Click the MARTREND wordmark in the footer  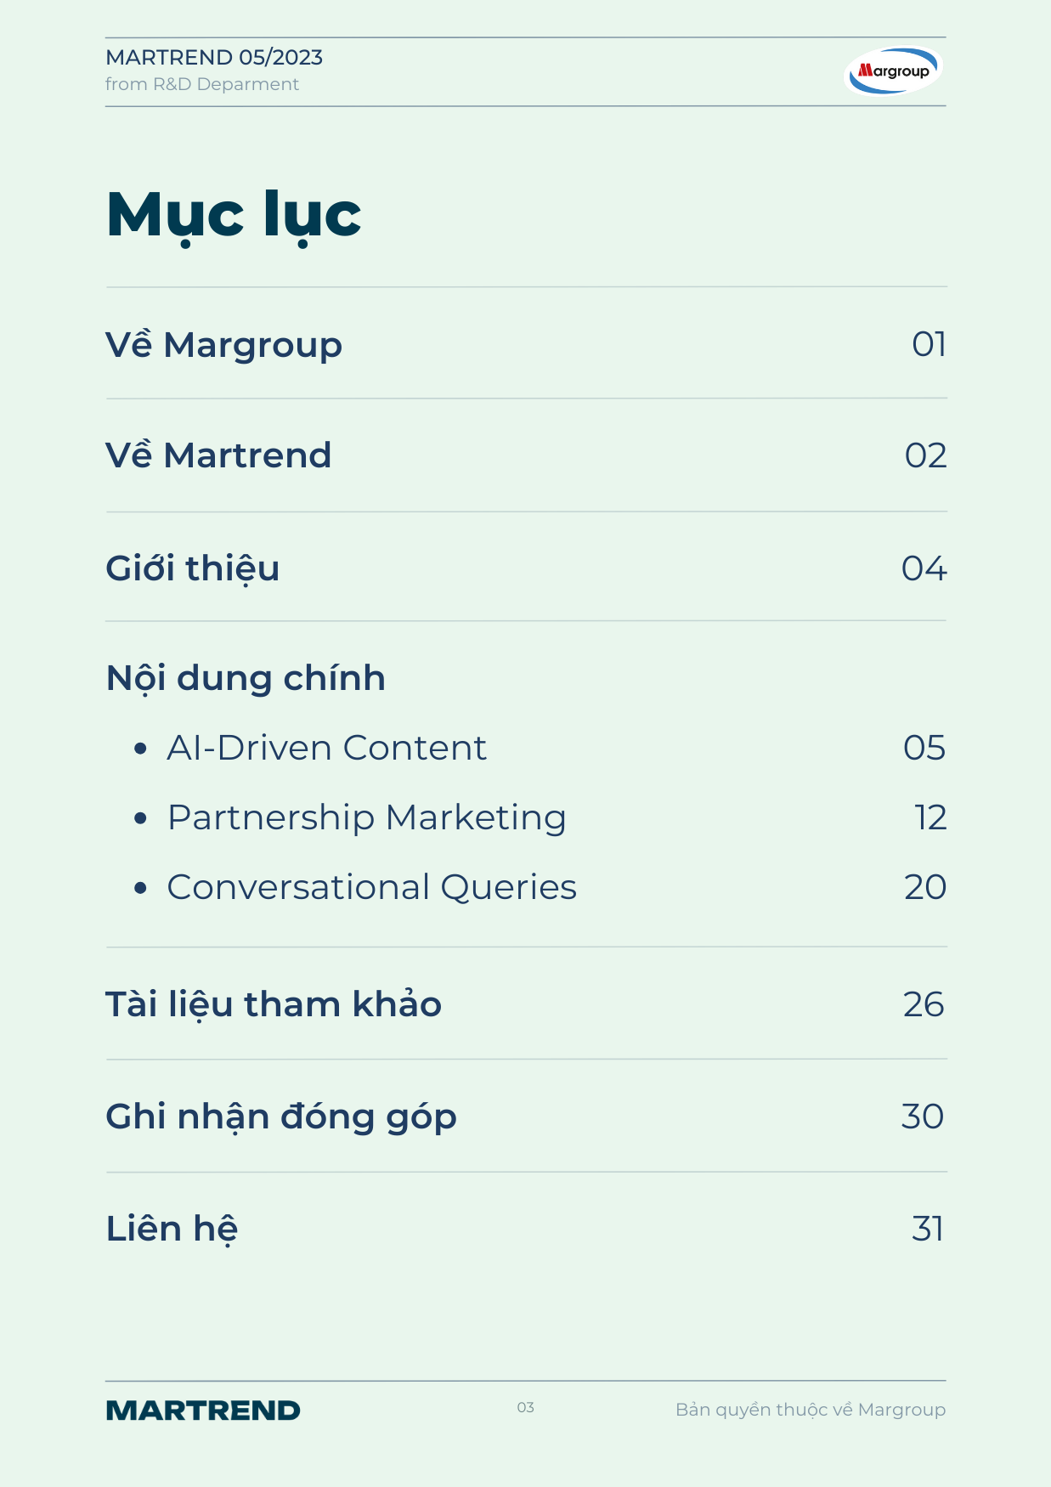tap(203, 1411)
